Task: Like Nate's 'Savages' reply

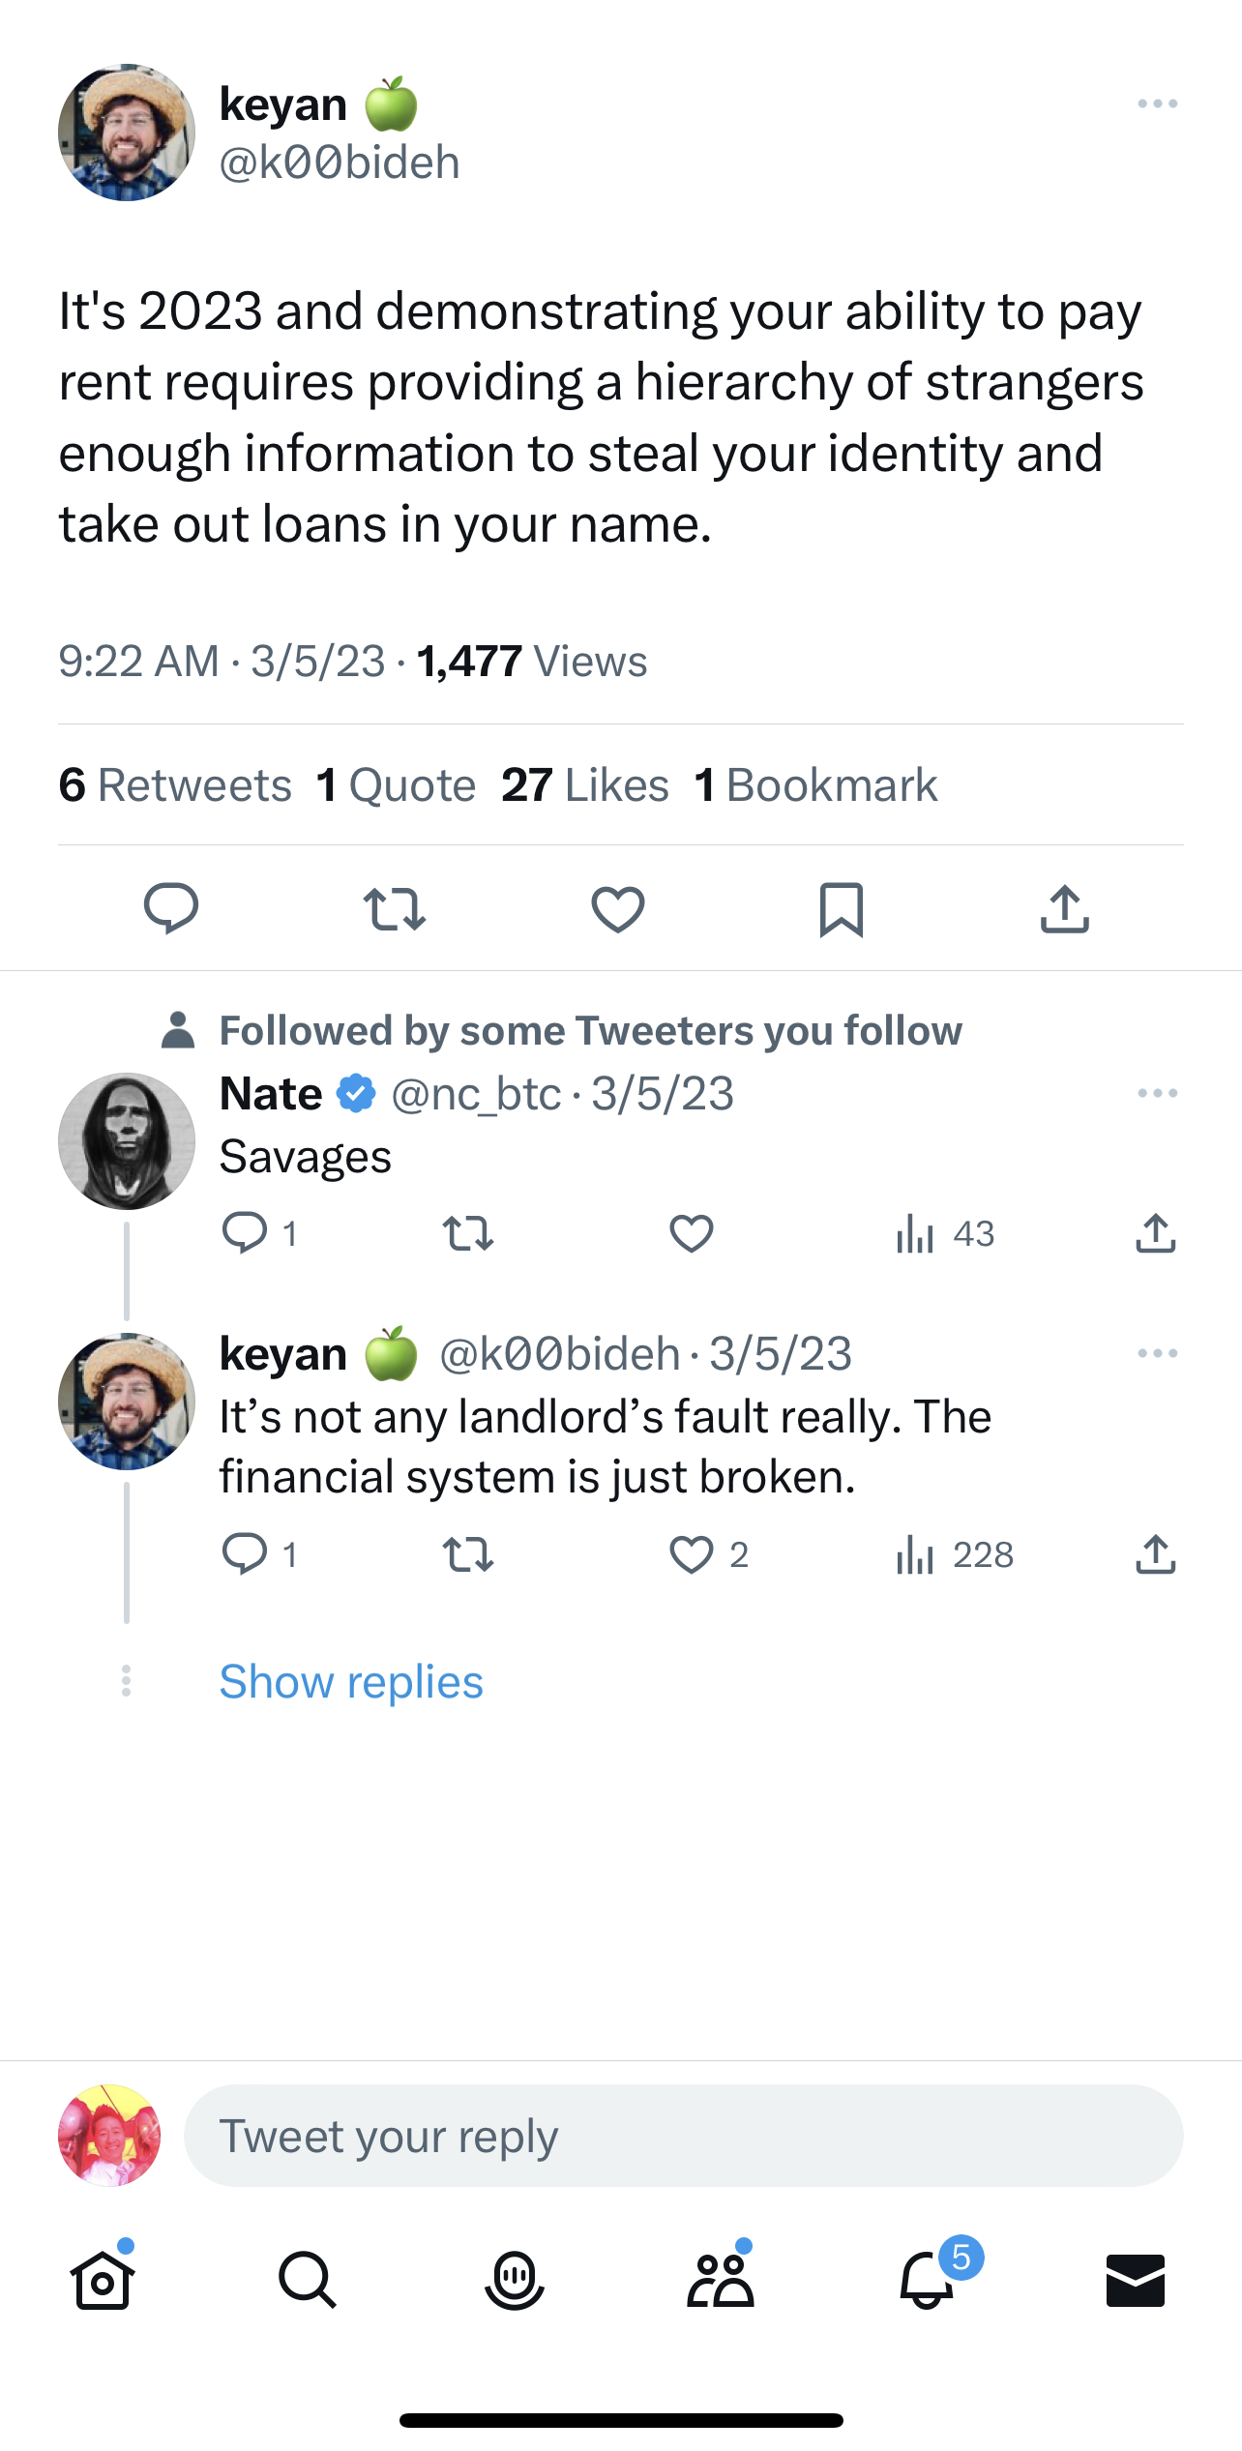Action: coord(691,1232)
